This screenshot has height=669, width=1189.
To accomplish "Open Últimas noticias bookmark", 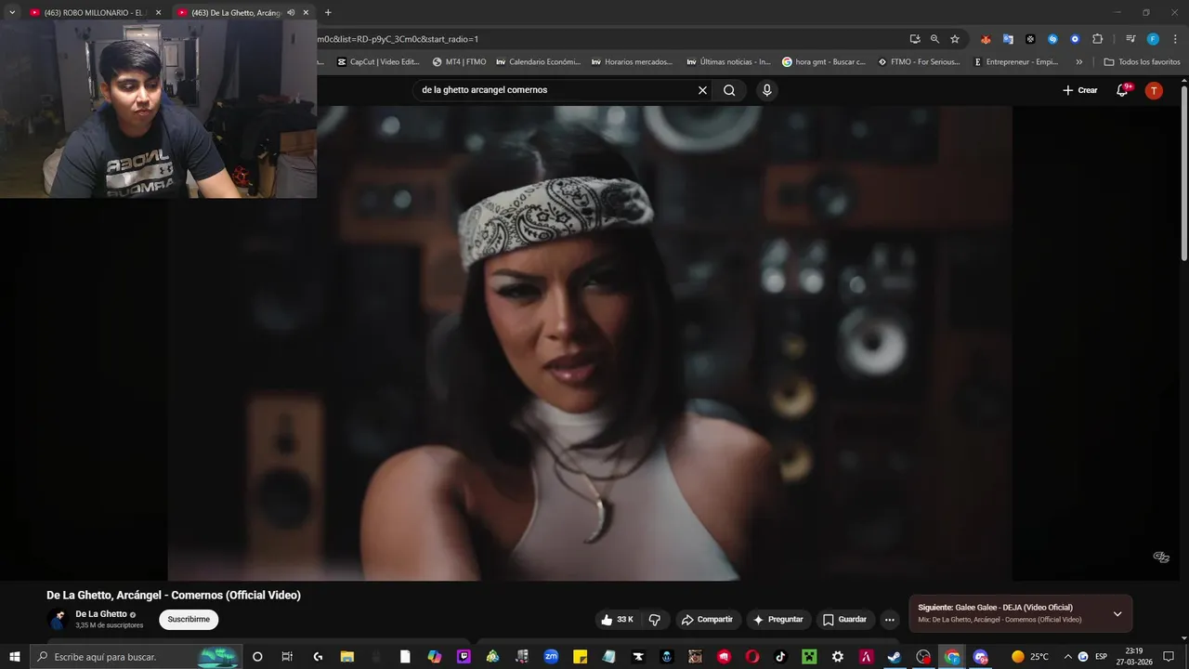I will tap(728, 62).
